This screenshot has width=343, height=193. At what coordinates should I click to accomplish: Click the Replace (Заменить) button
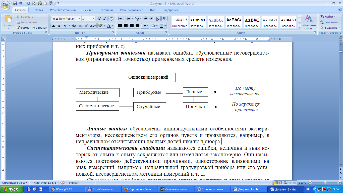[329, 22]
